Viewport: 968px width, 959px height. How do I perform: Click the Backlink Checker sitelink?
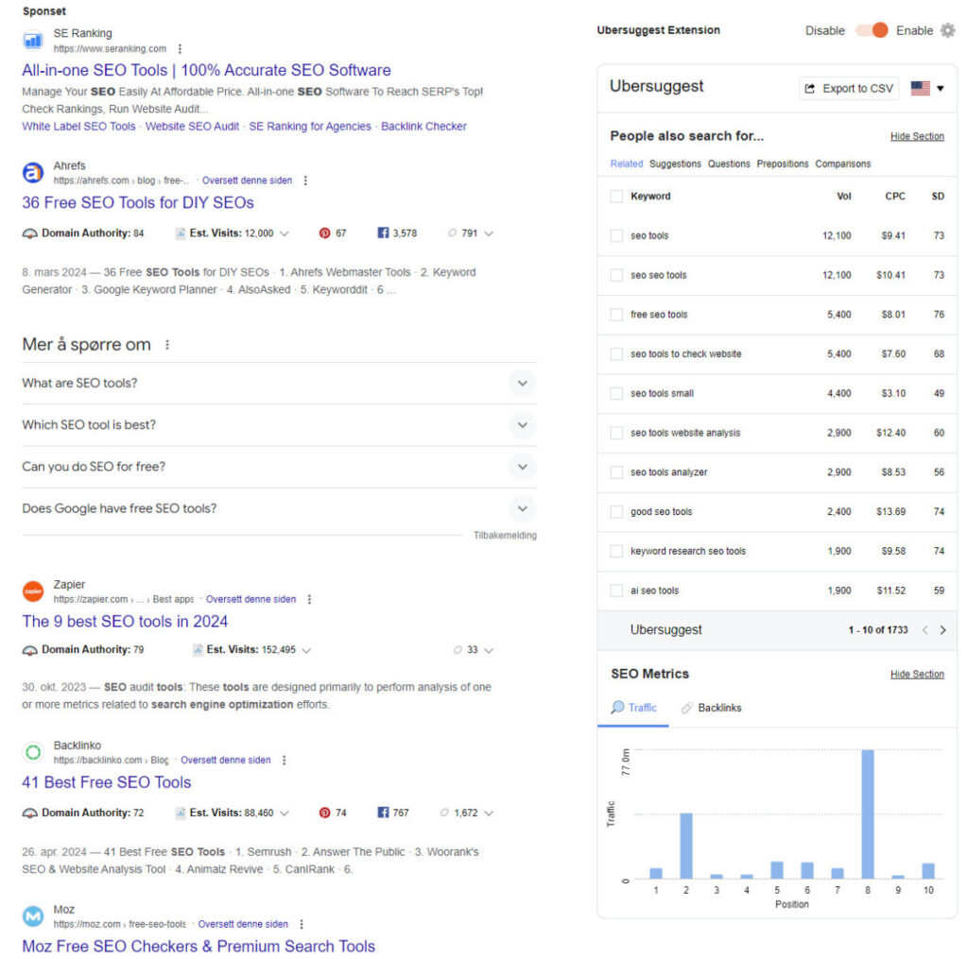tap(423, 127)
